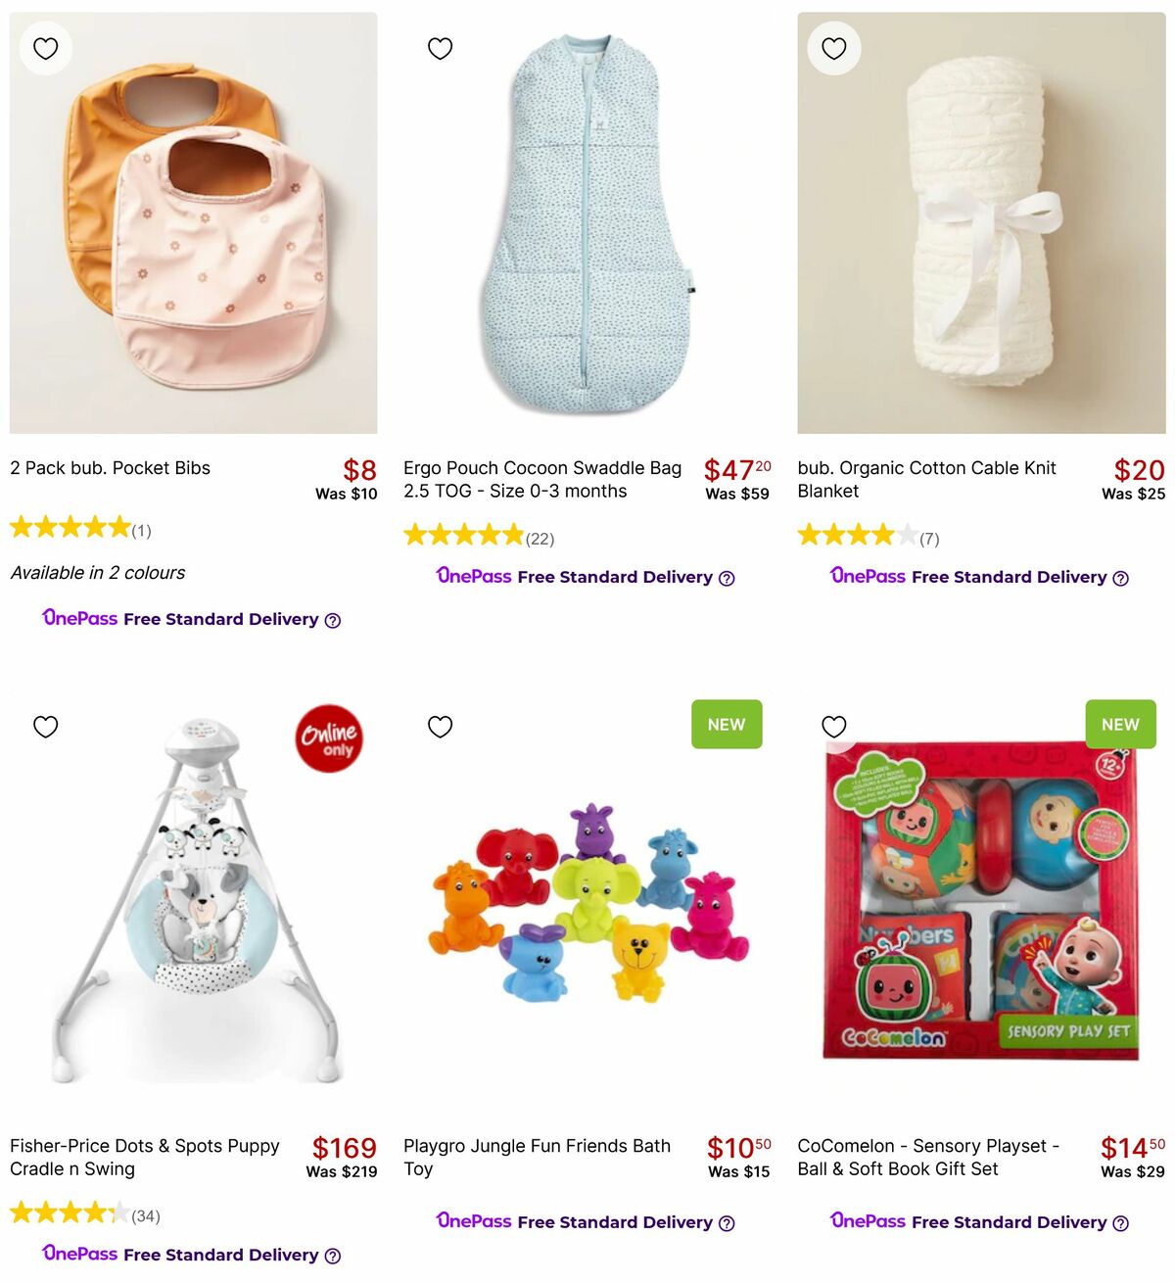Favorite the Ergo Pouch Cocoon Swaddle Bag
This screenshot has height=1283, width=1175.
pos(440,47)
